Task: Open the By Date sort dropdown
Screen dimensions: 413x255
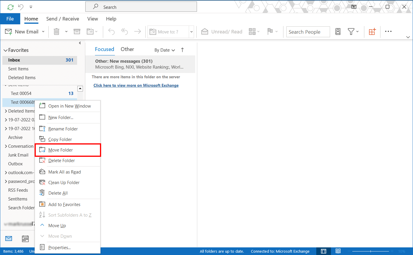Action: 164,50
